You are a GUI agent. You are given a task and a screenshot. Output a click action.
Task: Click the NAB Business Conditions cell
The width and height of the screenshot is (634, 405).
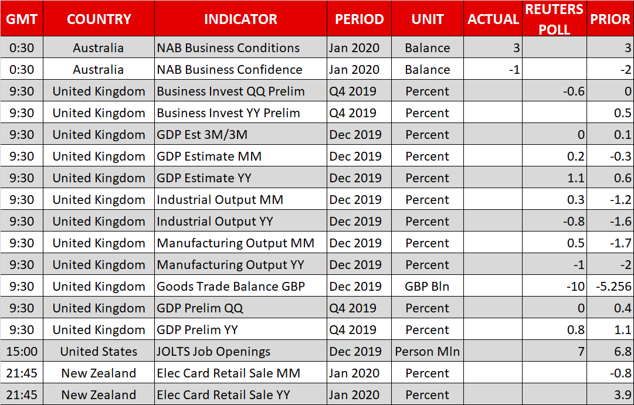(x=228, y=48)
